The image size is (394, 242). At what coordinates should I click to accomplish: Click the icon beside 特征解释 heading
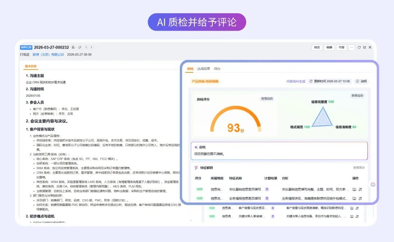click(x=196, y=168)
